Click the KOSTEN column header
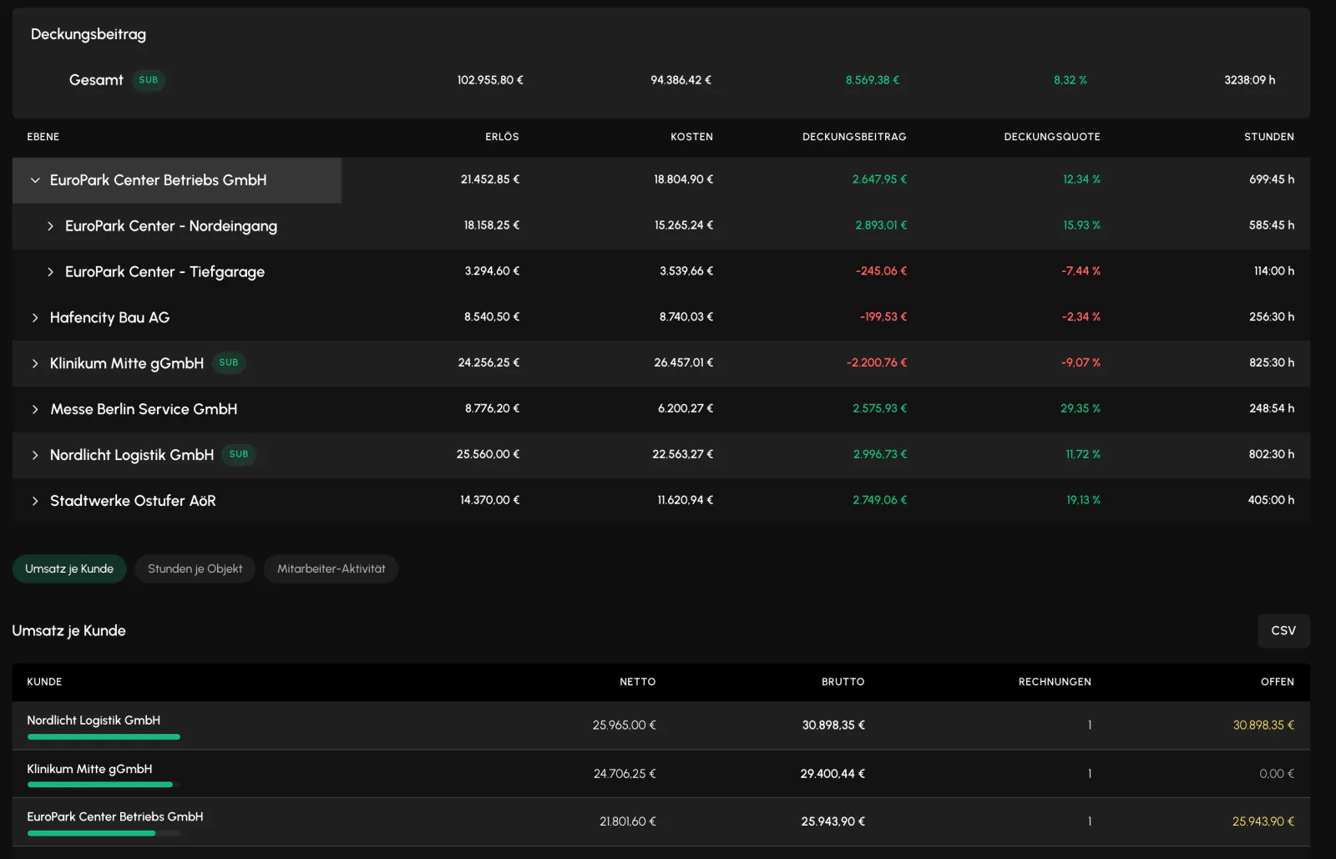The height and width of the screenshot is (859, 1336). 691,137
